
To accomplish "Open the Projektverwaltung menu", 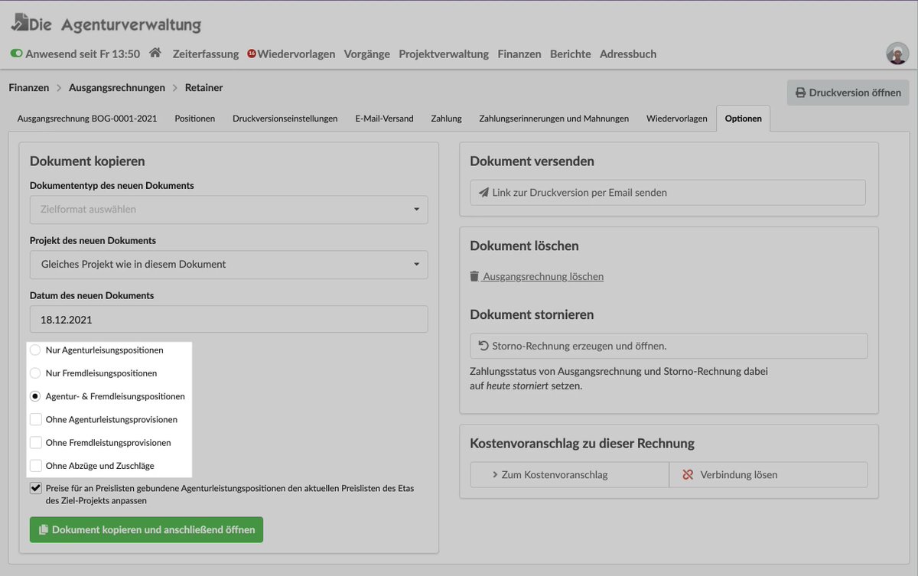I will (444, 54).
